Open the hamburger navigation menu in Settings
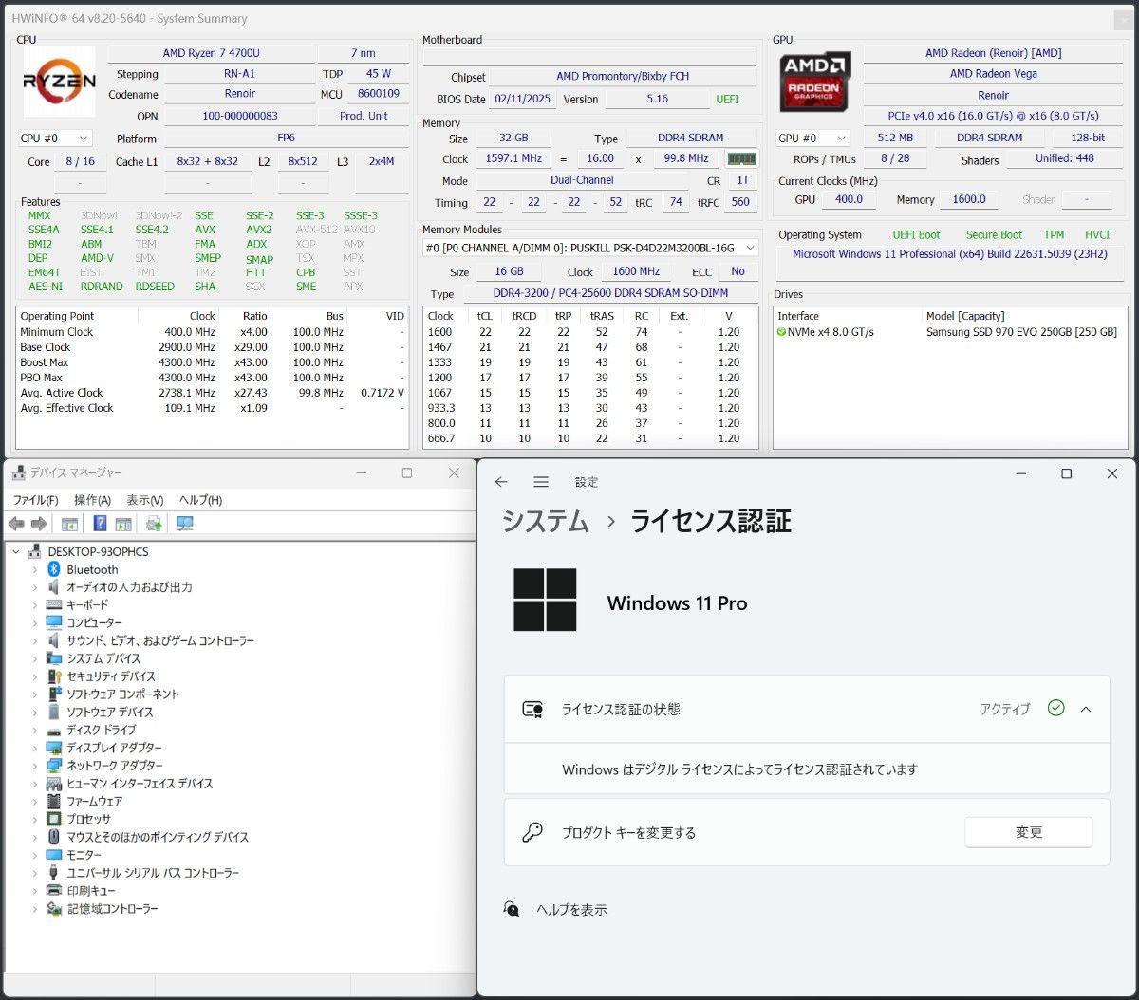Screen dimensions: 1139x1000 [x=541, y=482]
